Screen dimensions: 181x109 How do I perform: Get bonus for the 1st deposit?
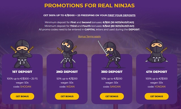pos(22,96)
